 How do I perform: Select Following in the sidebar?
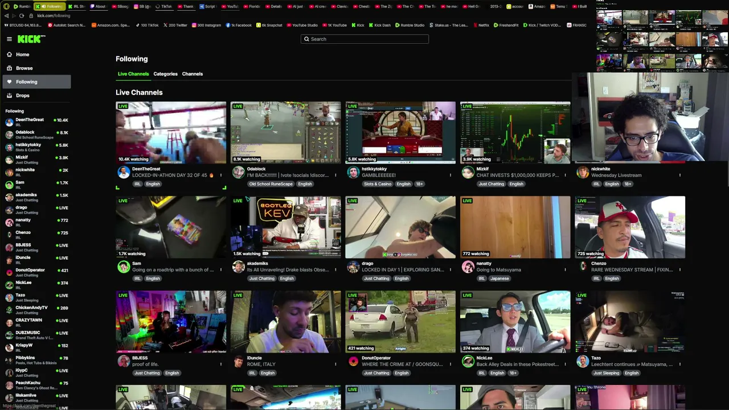point(36,82)
